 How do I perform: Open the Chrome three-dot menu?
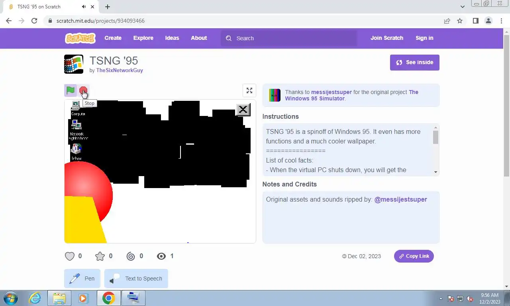[501, 21]
